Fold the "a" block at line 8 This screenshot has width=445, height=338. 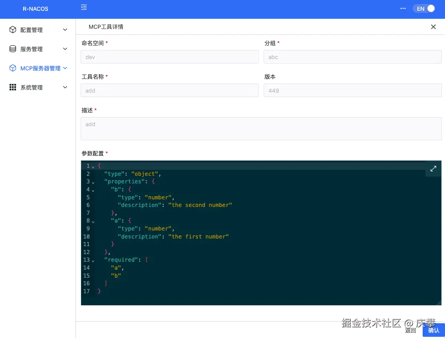point(93,222)
